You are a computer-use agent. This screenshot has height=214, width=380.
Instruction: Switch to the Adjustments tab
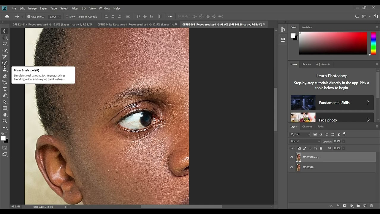pyautogui.click(x=323, y=64)
